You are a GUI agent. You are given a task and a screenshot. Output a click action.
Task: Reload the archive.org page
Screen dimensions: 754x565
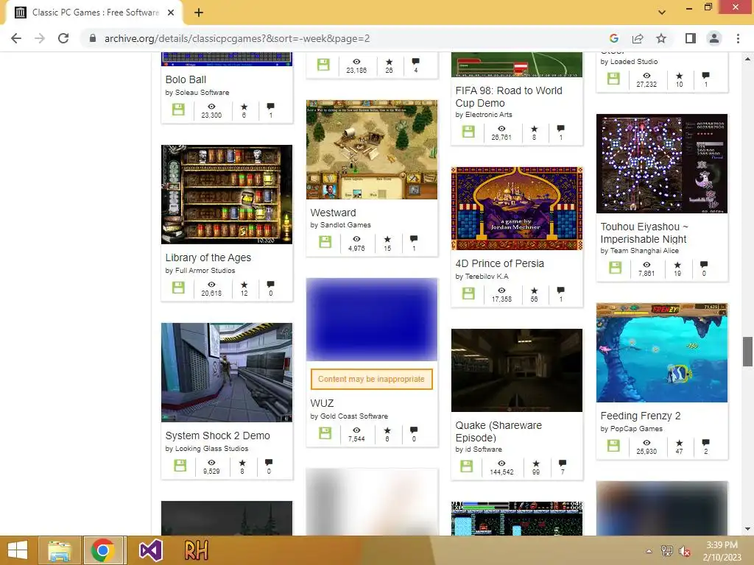tap(63, 38)
